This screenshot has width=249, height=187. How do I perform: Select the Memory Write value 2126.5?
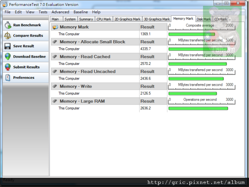(145, 93)
